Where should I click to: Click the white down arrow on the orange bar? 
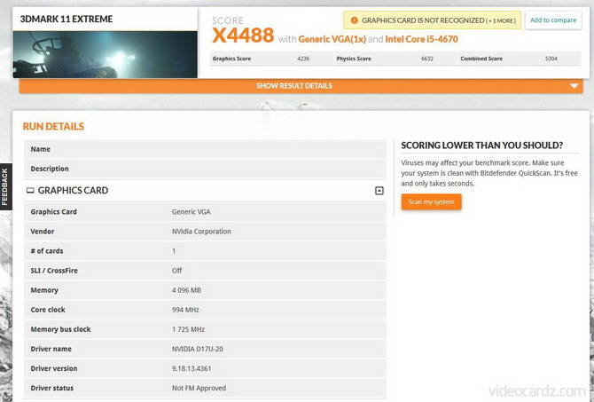click(574, 86)
